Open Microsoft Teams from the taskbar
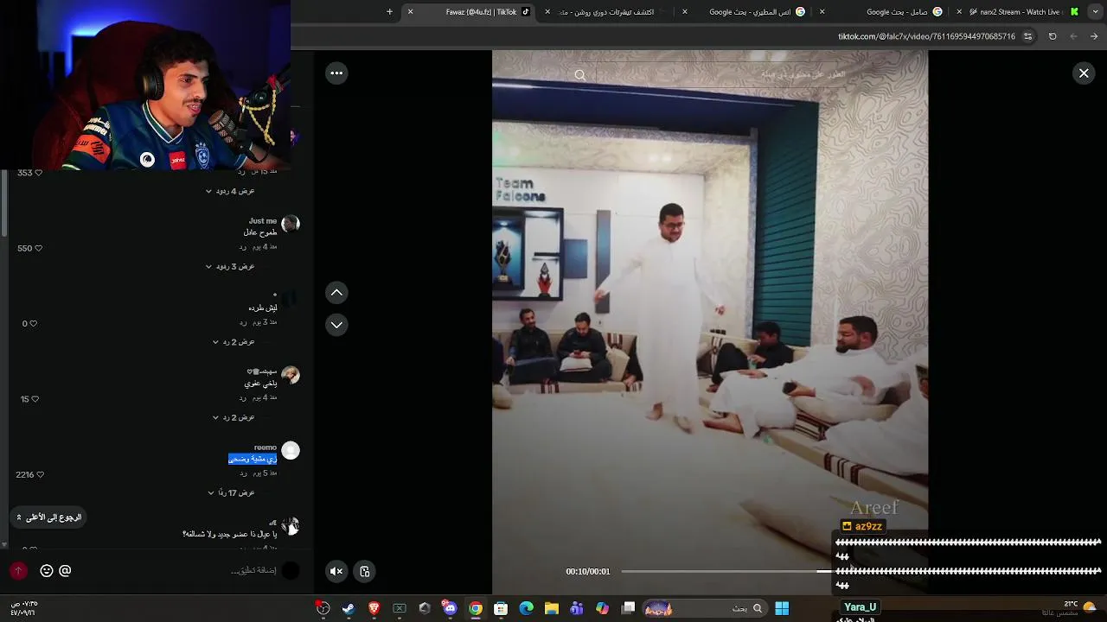Image resolution: width=1107 pixels, height=622 pixels. tap(577, 608)
